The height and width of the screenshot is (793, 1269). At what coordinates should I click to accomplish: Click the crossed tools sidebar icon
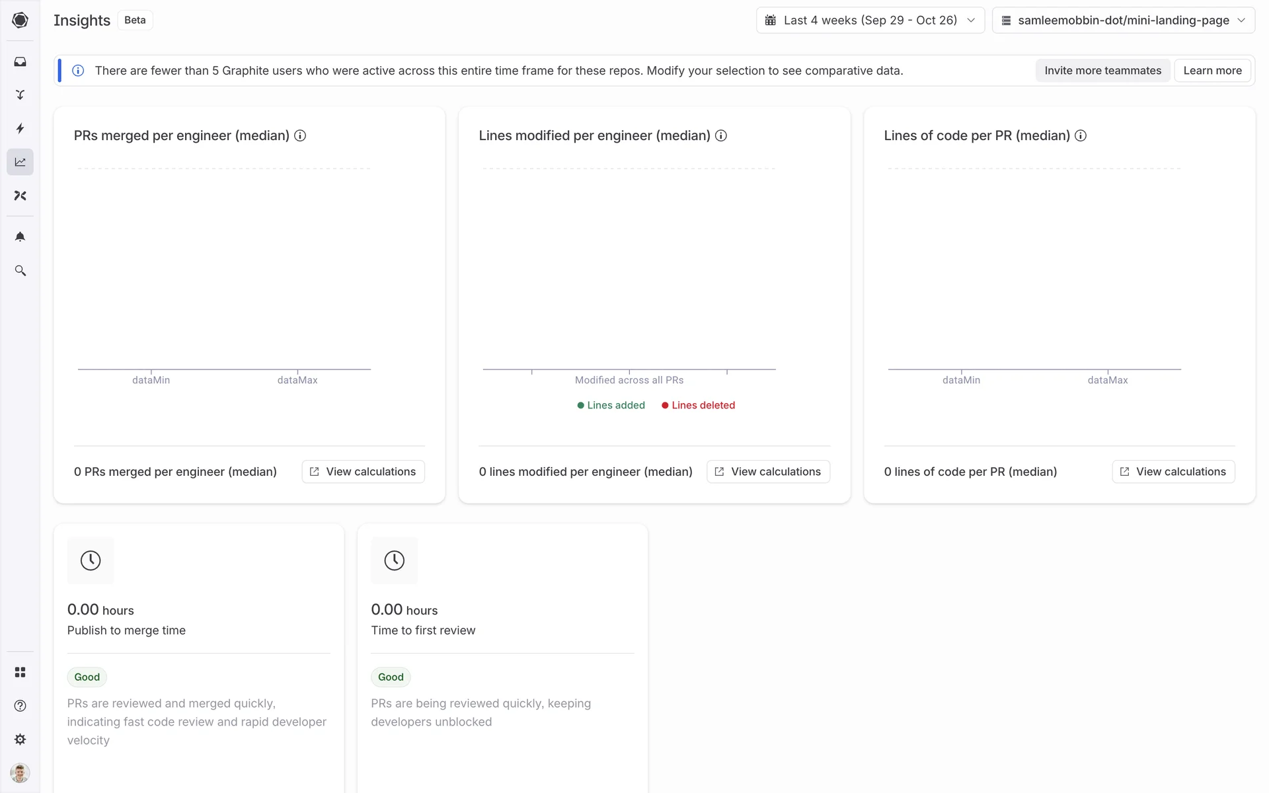click(20, 196)
